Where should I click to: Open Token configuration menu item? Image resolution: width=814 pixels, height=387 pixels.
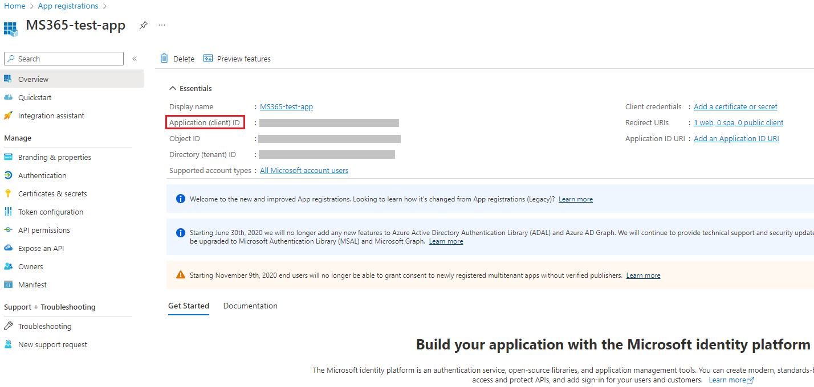51,212
